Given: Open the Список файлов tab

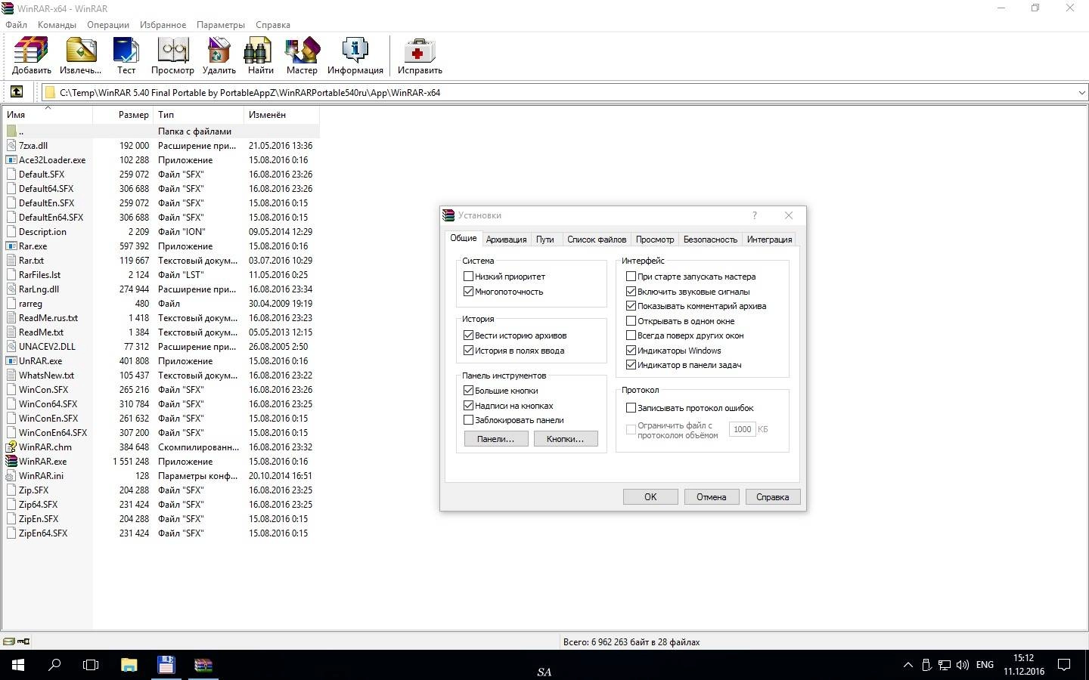Looking at the screenshot, I should [597, 240].
